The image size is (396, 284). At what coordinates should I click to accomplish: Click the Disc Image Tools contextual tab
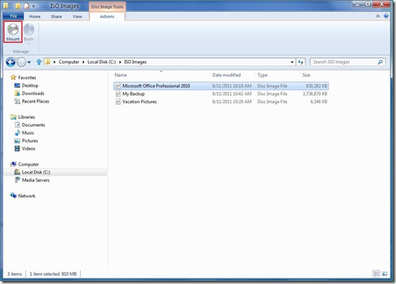point(107,7)
